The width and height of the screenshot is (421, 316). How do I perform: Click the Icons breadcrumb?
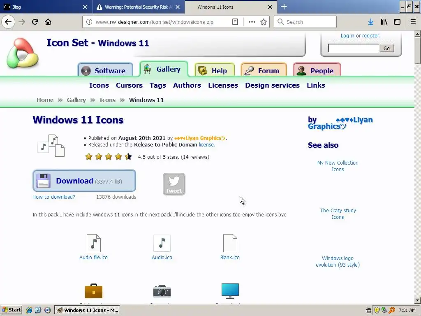tap(107, 100)
